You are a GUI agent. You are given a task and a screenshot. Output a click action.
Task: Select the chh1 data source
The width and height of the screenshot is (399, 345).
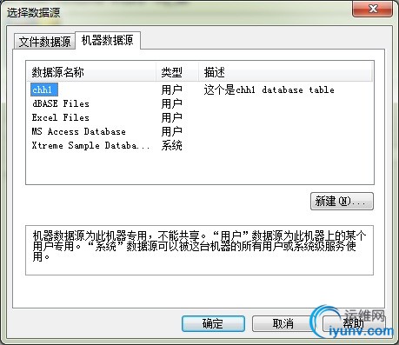pos(44,90)
